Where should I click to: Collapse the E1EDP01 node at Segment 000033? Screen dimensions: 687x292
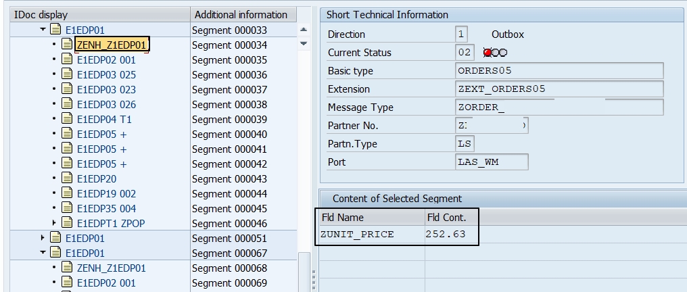tap(43, 30)
